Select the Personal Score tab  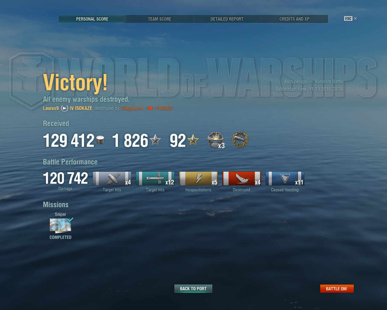92,19
